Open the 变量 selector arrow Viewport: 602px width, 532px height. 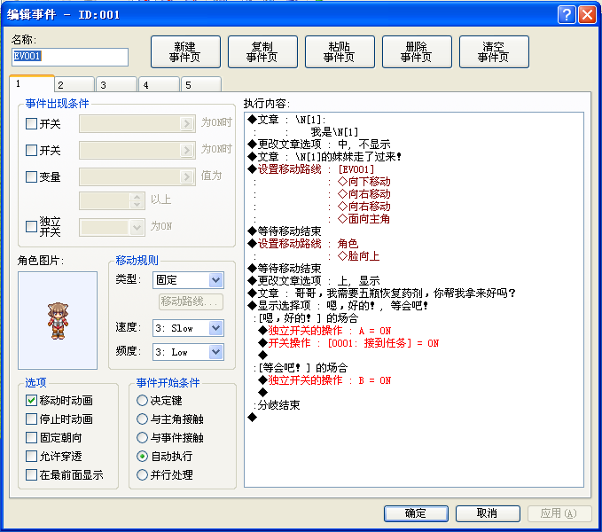coord(186,176)
